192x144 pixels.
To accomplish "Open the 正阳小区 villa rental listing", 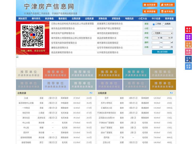I will (x=106, y=142).
